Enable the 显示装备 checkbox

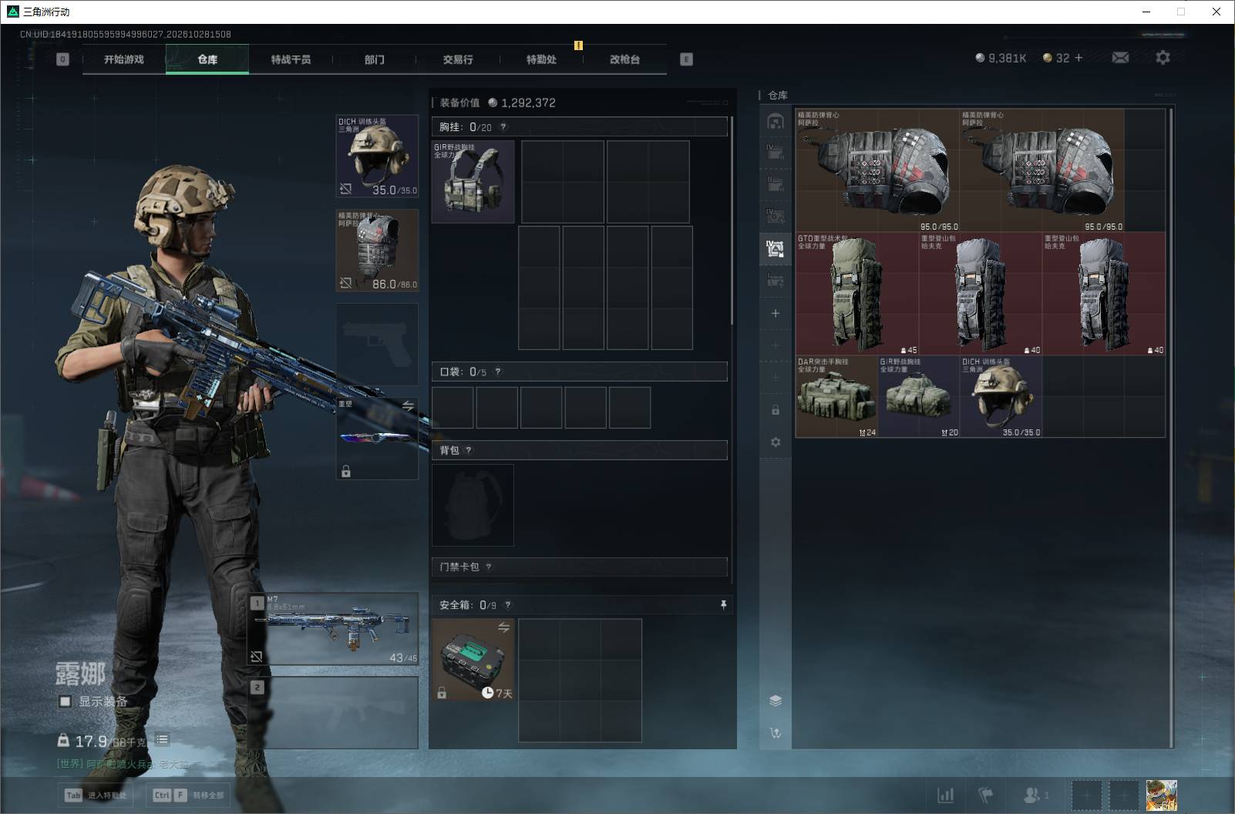[66, 701]
